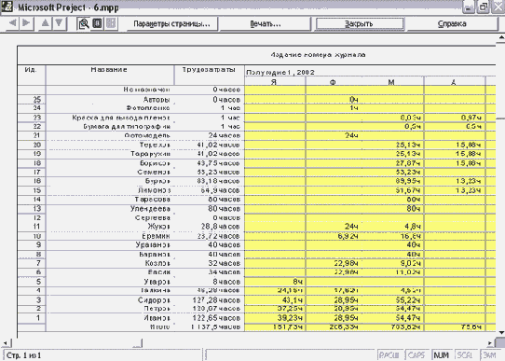Viewport: 505px width, 361px height.
Task: Activate the zoom magnifier icon
Action: pyautogui.click(x=84, y=23)
